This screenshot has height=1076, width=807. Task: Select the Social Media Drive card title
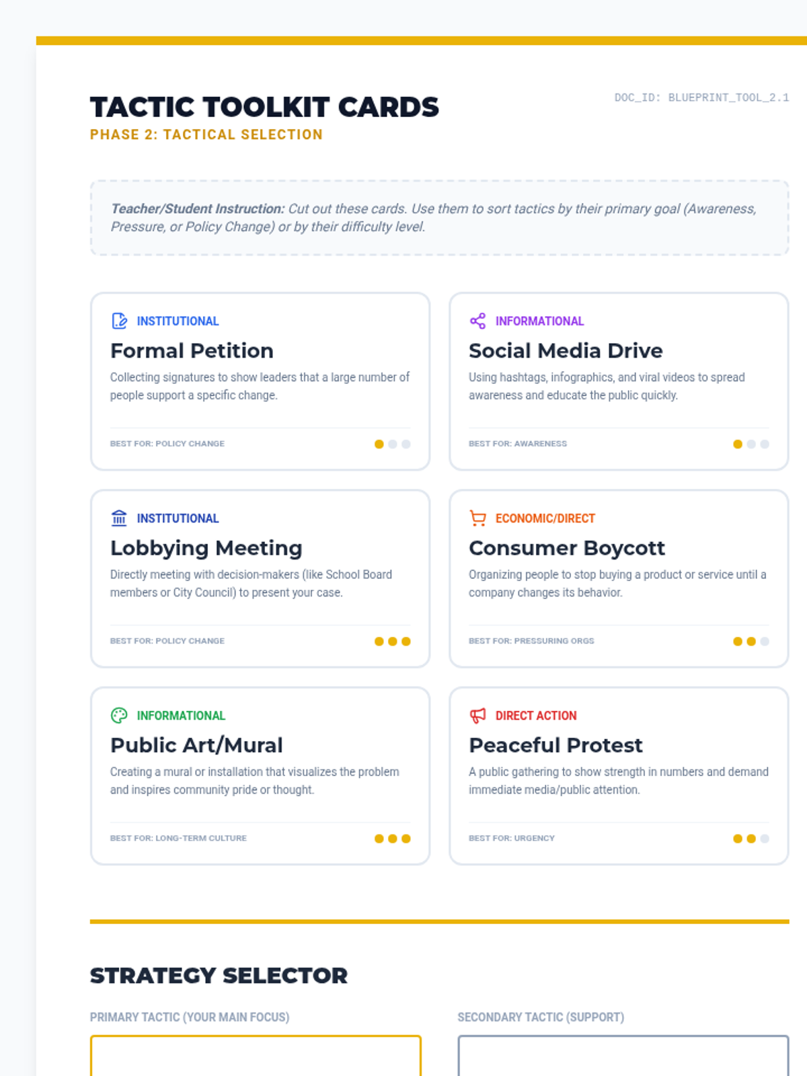(x=566, y=350)
